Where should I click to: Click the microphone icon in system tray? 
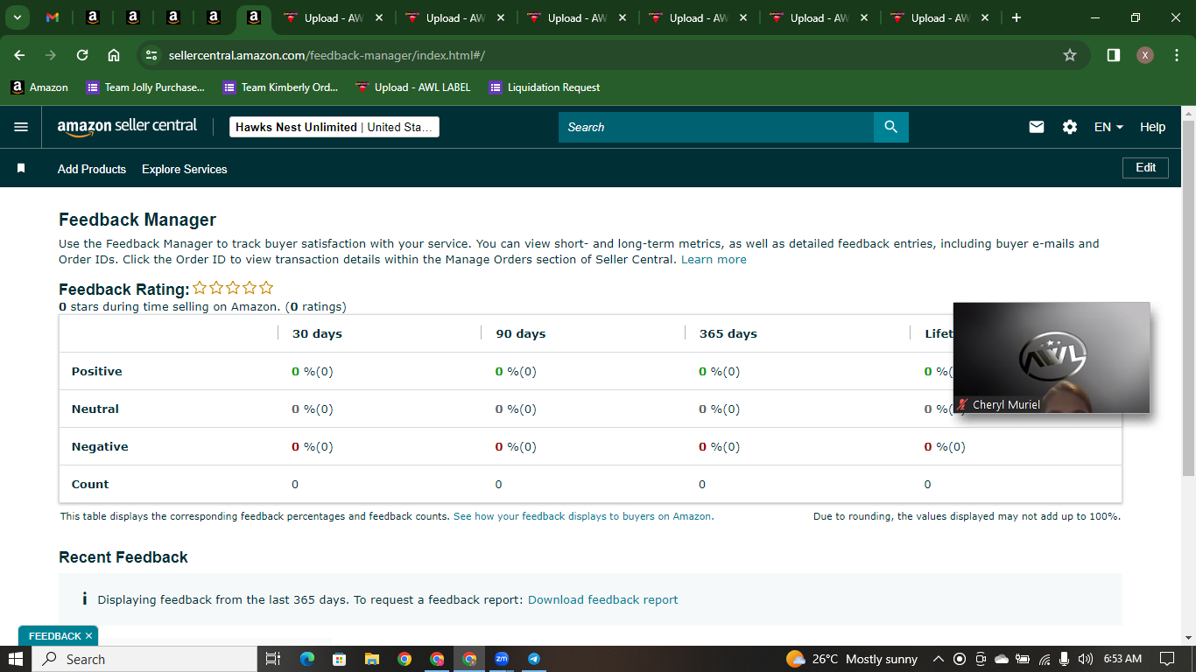pyautogui.click(x=1064, y=659)
